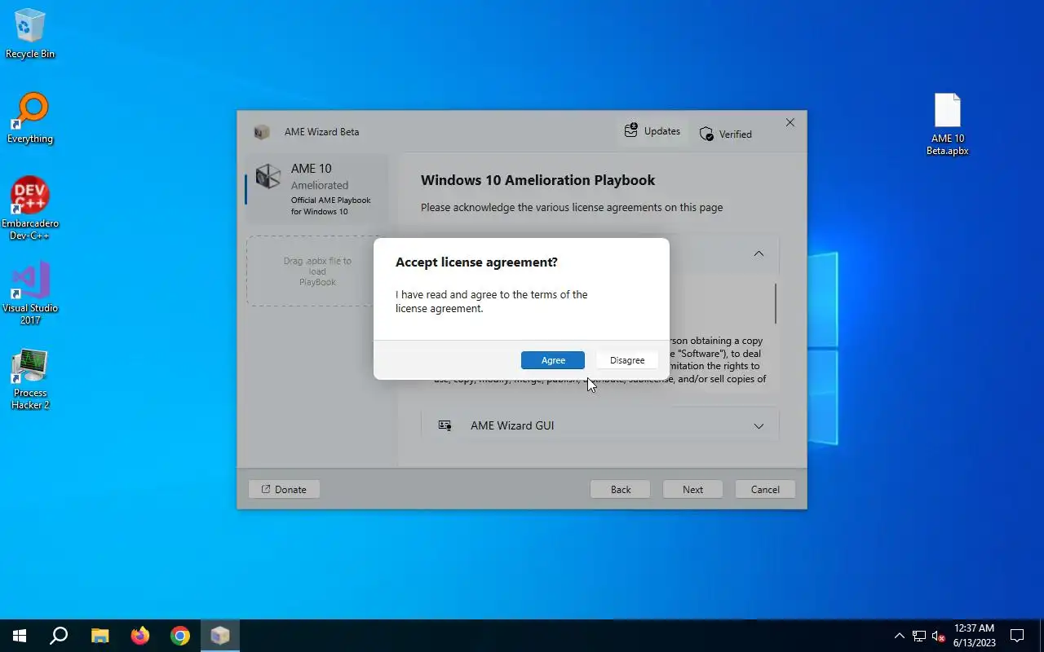1044x652 pixels.
Task: Click the Agree button in the license dialog
Action: pos(553,360)
